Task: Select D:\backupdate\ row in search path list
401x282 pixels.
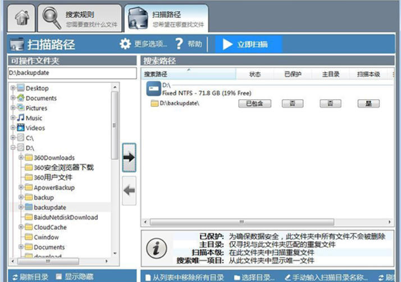Action: point(267,103)
